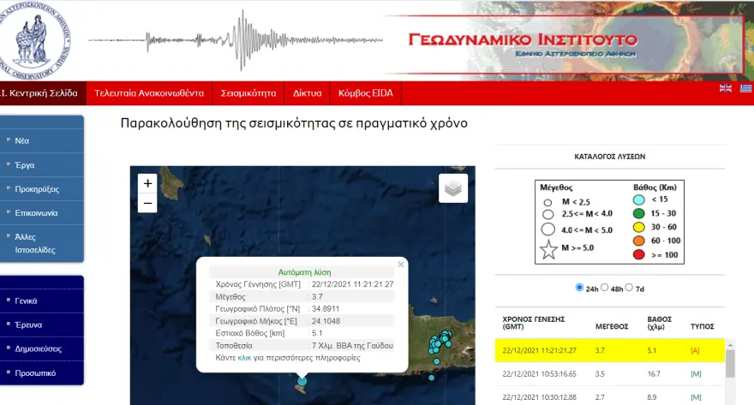The height and width of the screenshot is (405, 754).
Task: Click the National Observatory of Athens logo
Action: pos(30,39)
